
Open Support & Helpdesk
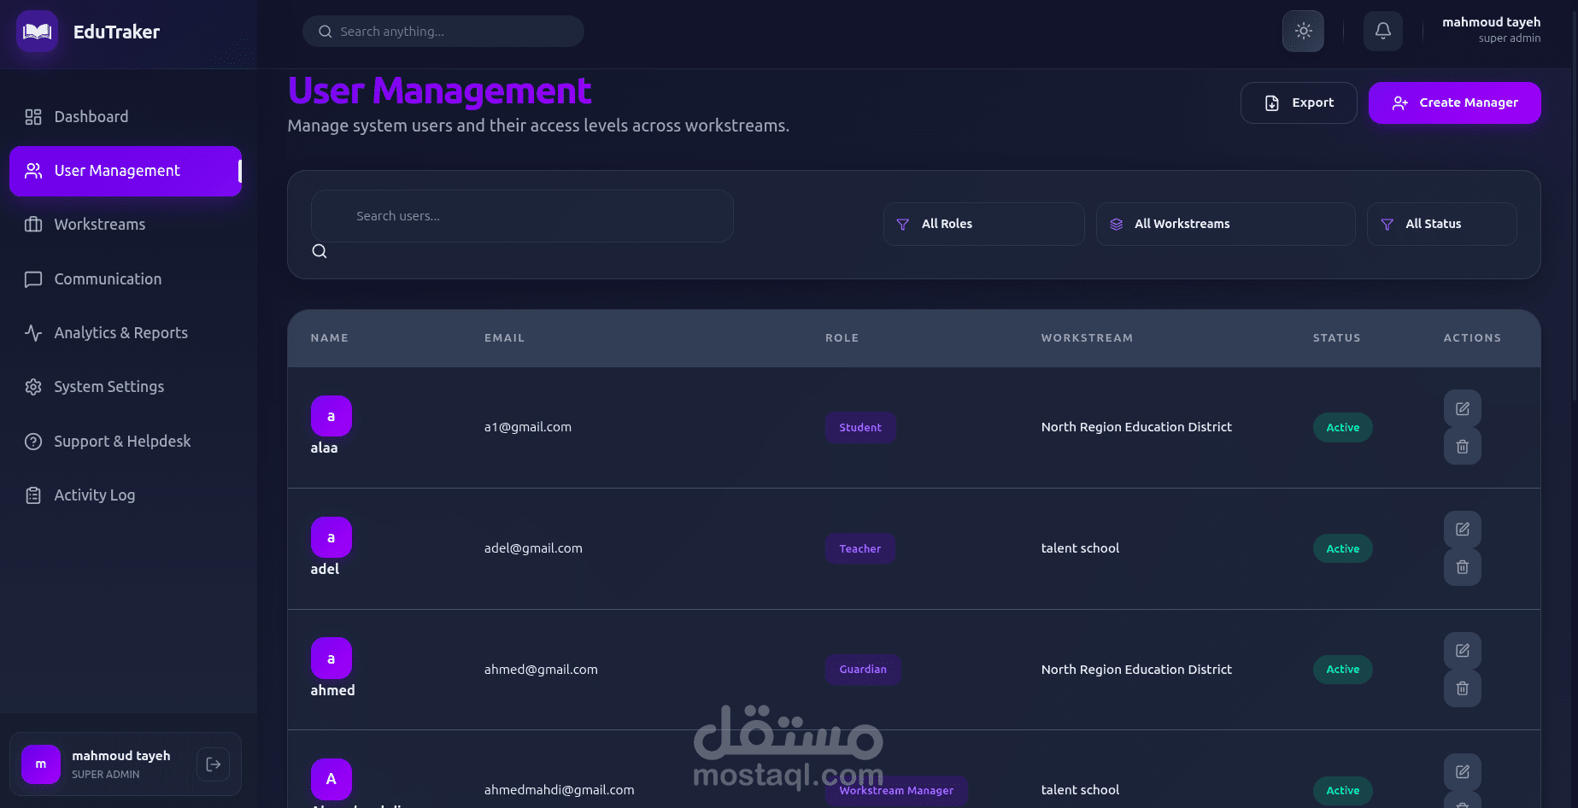tap(126, 442)
